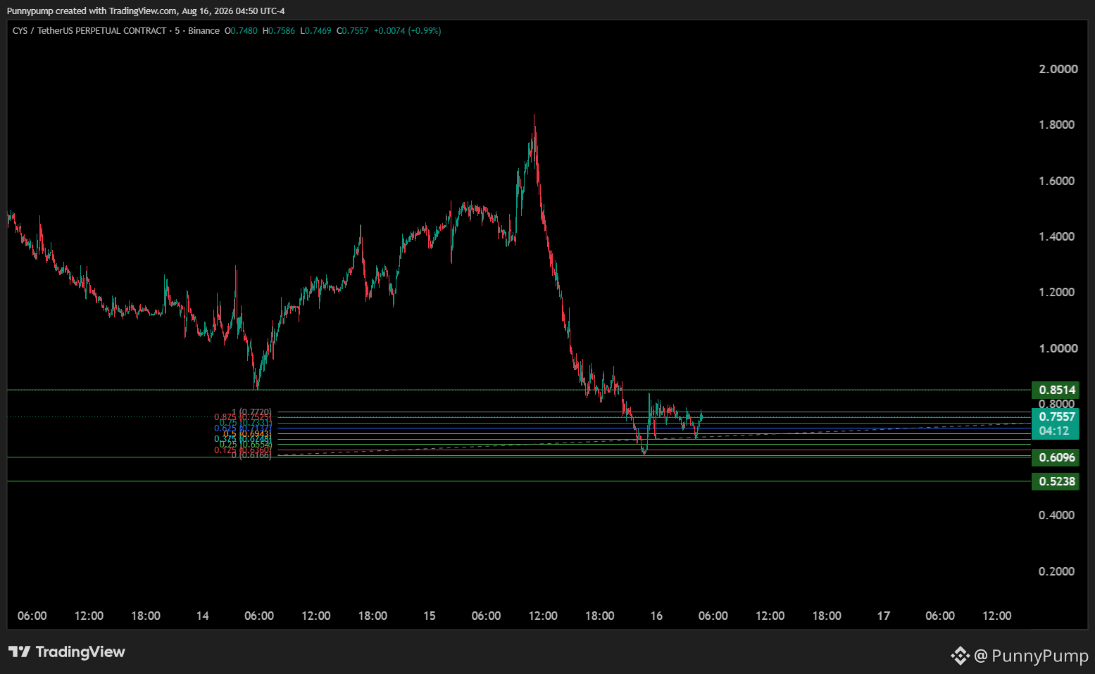Click the 0.6096 green price label
The width and height of the screenshot is (1095, 674).
(x=1056, y=457)
